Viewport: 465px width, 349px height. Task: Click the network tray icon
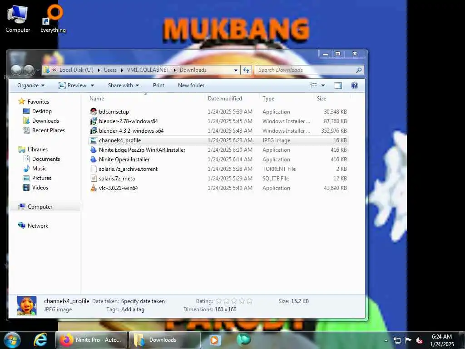click(397, 340)
